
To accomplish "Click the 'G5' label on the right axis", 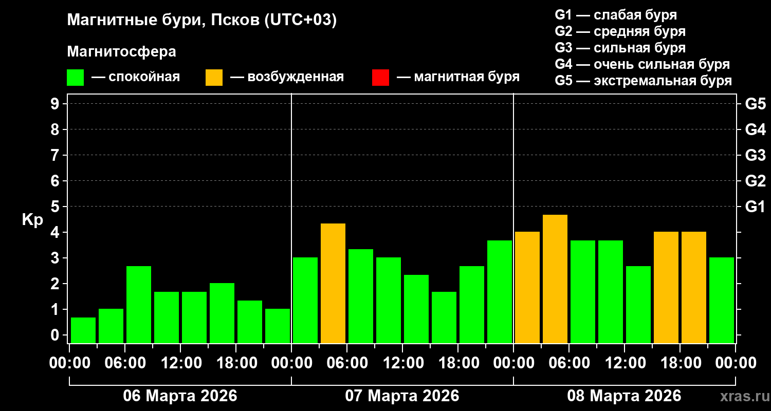I will [x=755, y=104].
